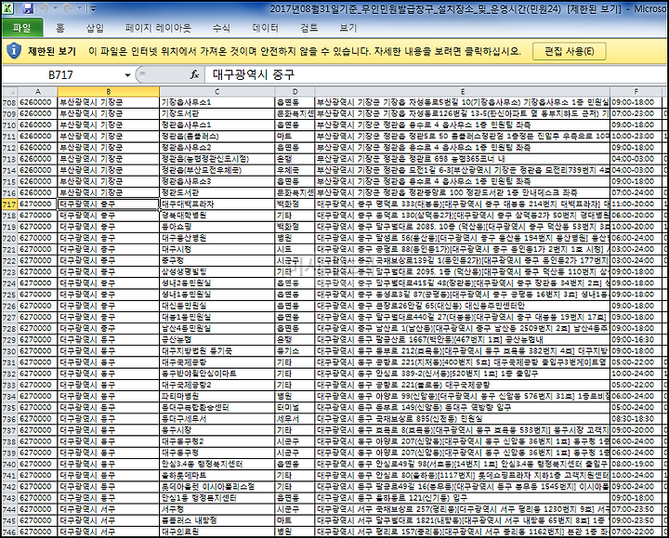Open the 페이지 레이아웃 ribbon tab
669x538 pixels.
pos(158,28)
